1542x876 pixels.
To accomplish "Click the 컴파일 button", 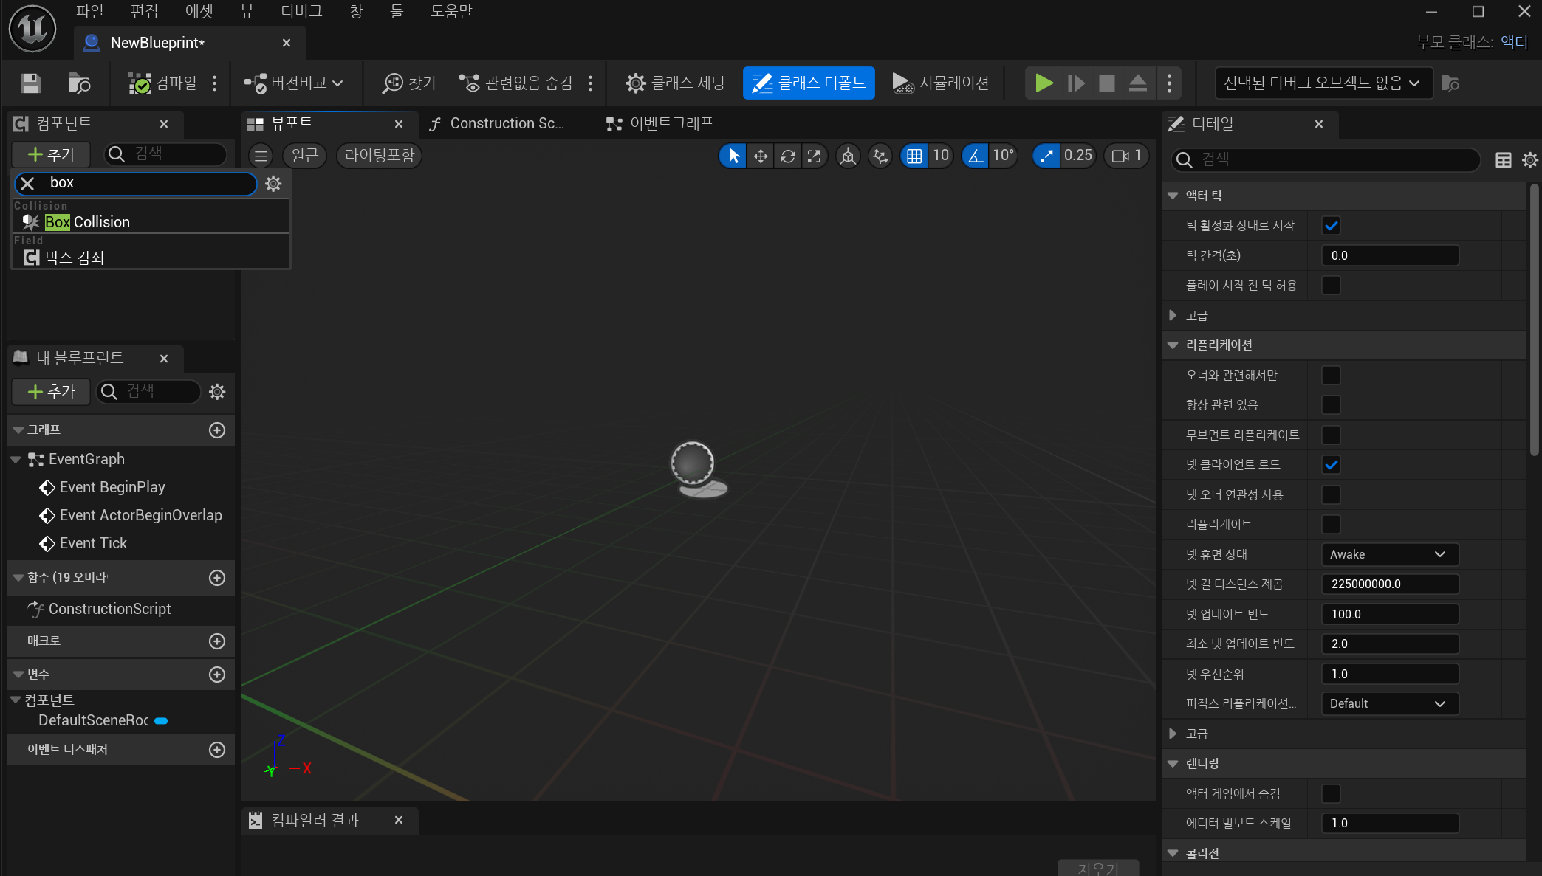I will [x=164, y=83].
